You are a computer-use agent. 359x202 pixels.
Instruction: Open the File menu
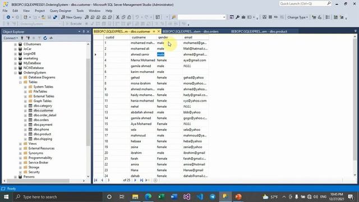click(5, 11)
